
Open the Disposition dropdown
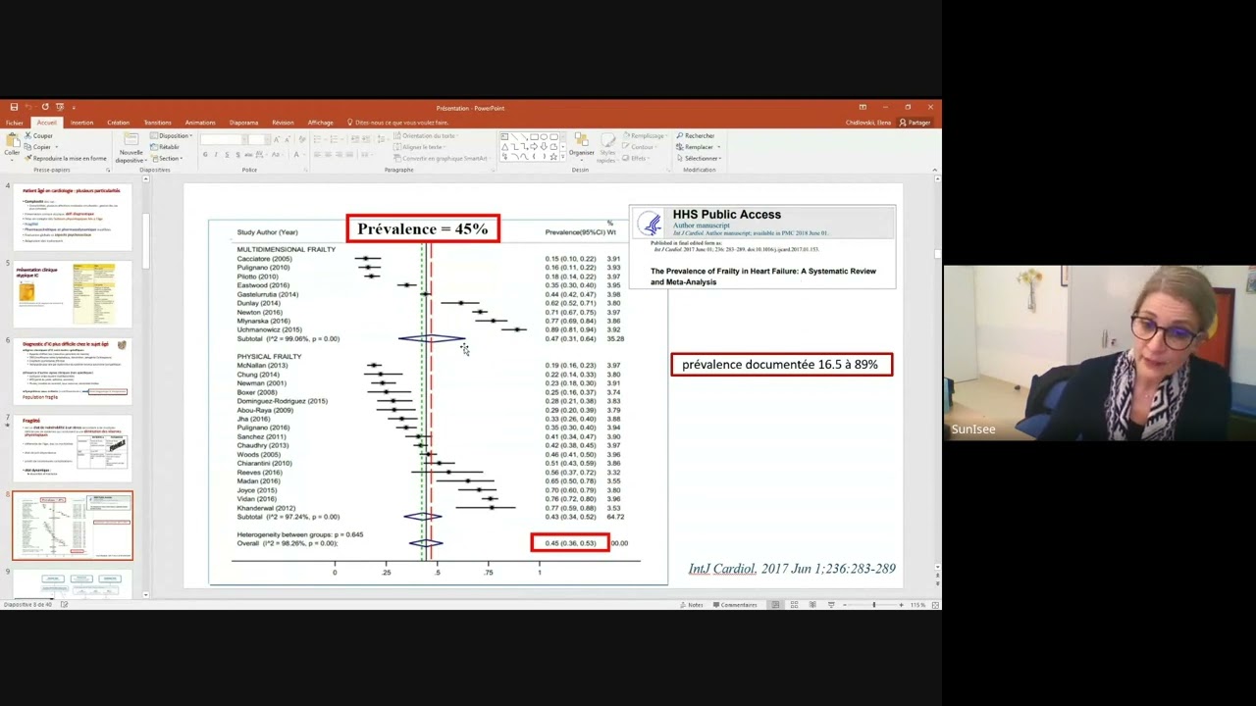(171, 135)
